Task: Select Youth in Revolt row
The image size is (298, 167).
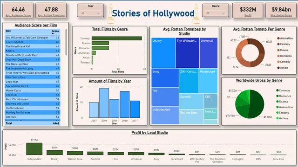Action: click(32, 108)
